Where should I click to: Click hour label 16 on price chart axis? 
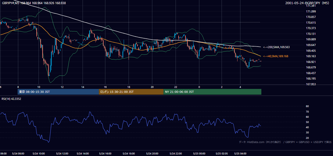point(105,87)
